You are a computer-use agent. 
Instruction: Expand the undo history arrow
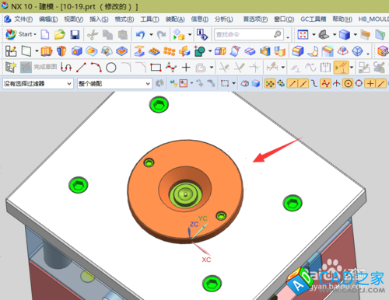click(x=151, y=34)
